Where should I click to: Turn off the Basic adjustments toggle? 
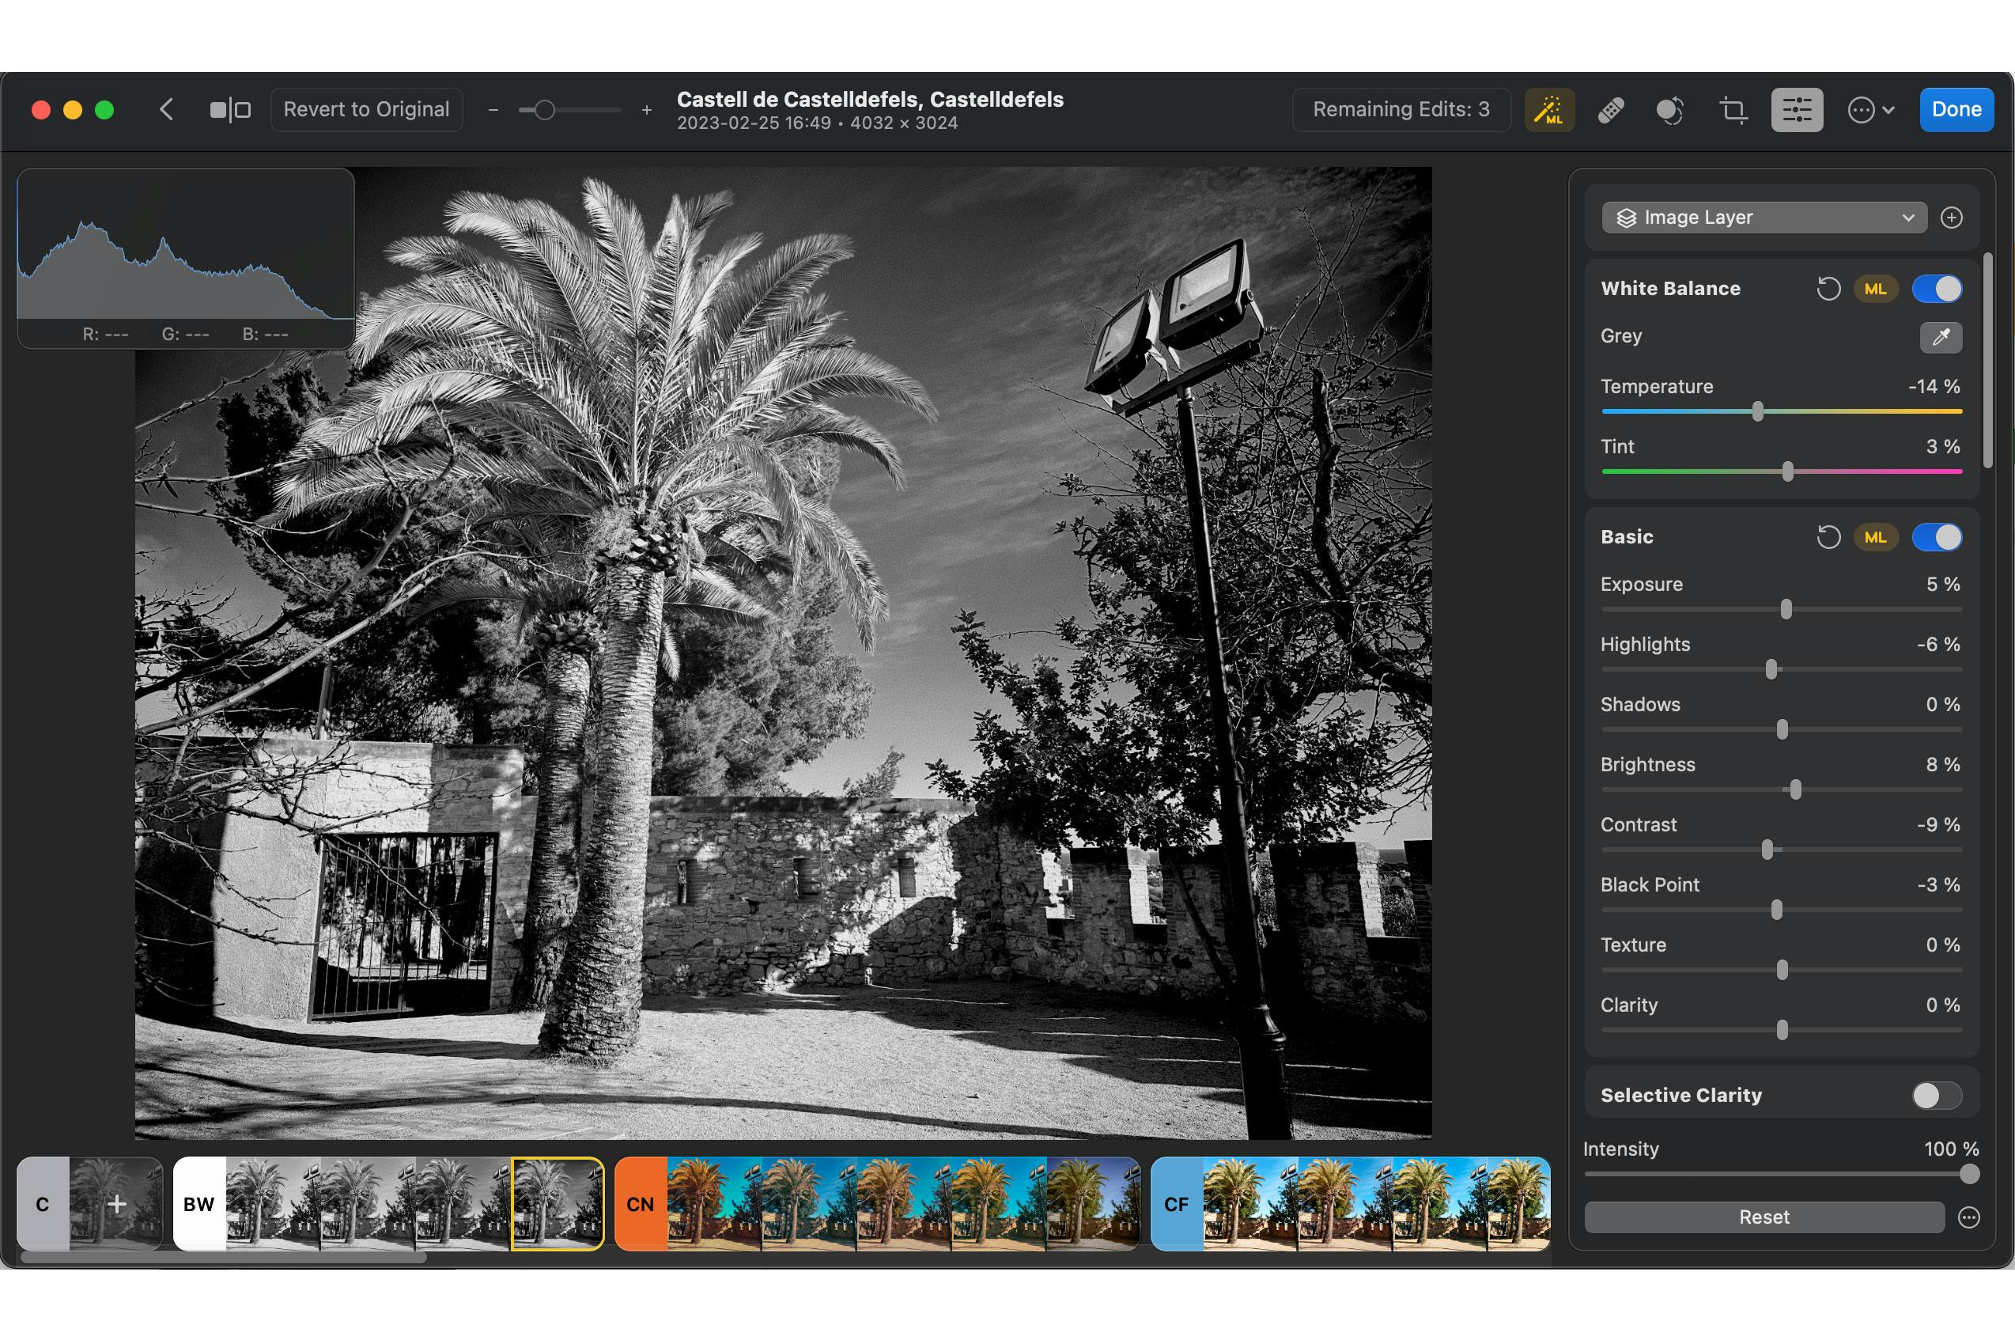click(1936, 537)
